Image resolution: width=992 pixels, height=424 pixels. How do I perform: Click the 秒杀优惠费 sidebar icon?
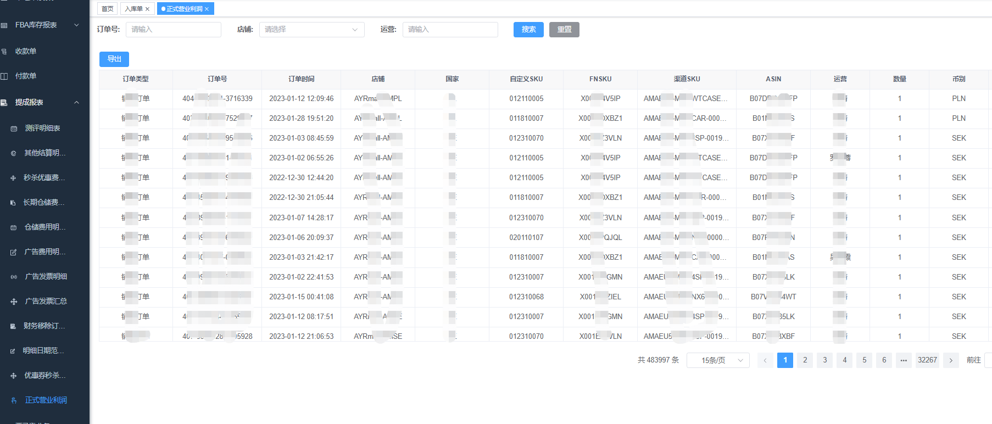(x=13, y=178)
